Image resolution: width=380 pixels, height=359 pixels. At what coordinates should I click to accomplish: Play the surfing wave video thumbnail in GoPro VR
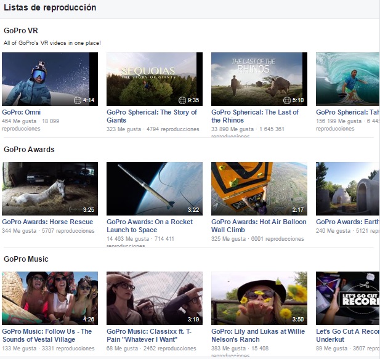[347, 79]
